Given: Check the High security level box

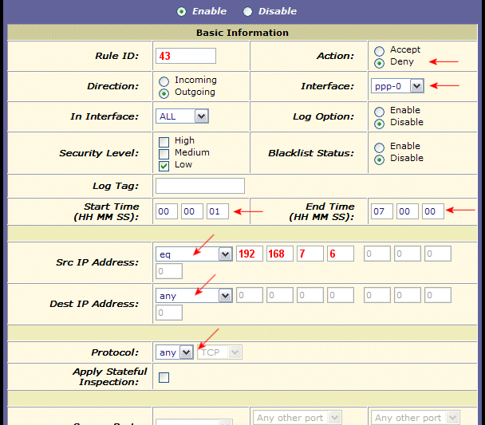Looking at the screenshot, I should click(164, 141).
